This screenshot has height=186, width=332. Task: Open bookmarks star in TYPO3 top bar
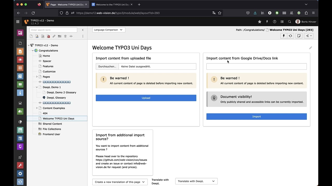coord(260,22)
